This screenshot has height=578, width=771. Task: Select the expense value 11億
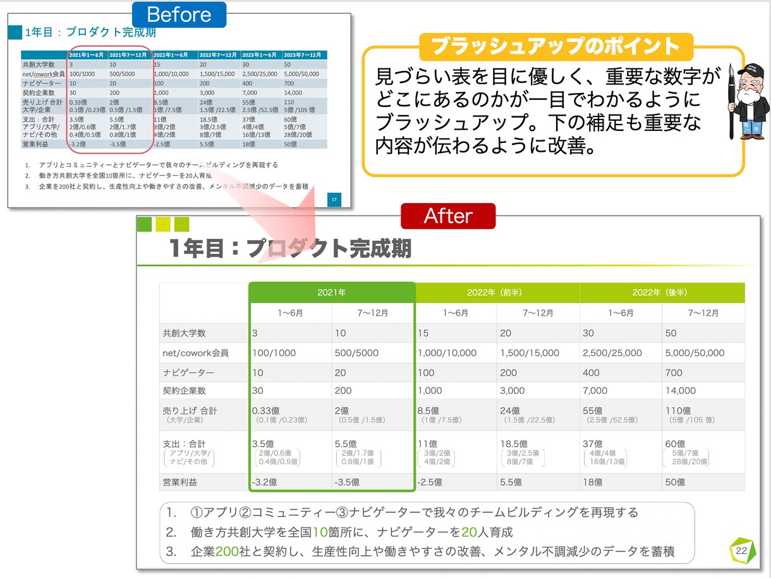pyautogui.click(x=427, y=444)
